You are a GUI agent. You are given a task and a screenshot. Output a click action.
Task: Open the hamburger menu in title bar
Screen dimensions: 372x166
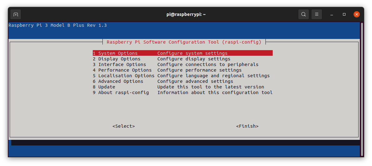point(316,14)
